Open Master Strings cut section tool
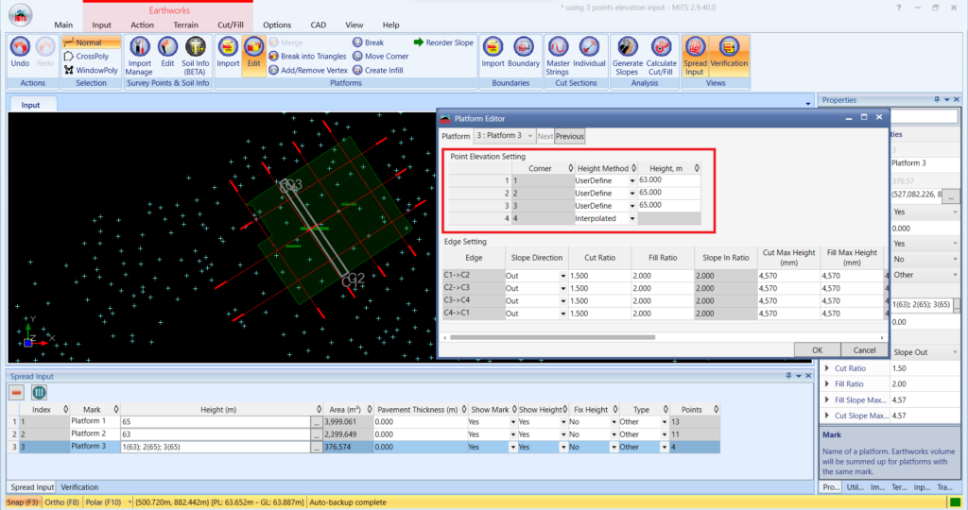Screen dimensions: 968x510 [x=558, y=56]
